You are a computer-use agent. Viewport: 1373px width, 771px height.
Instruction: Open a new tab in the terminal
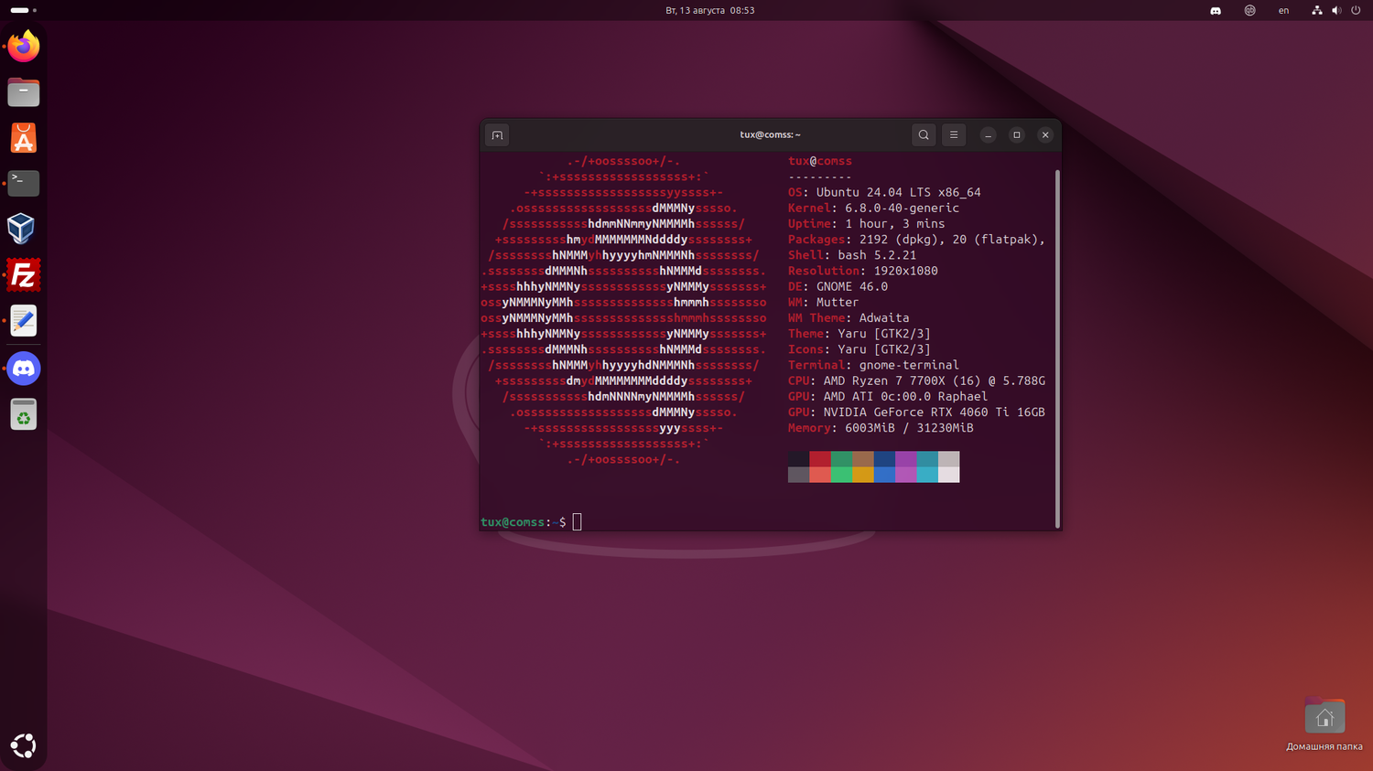point(497,135)
